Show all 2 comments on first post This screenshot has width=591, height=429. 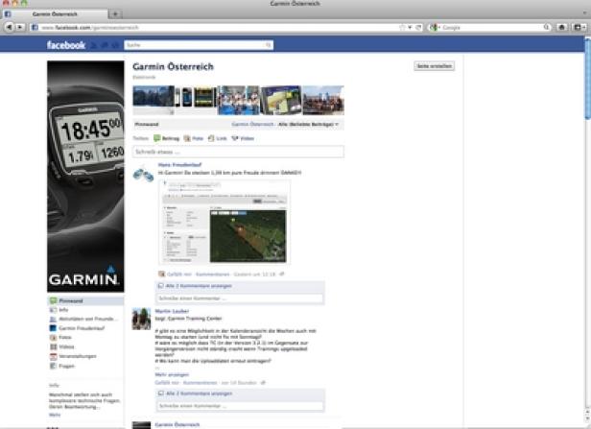[x=199, y=286]
